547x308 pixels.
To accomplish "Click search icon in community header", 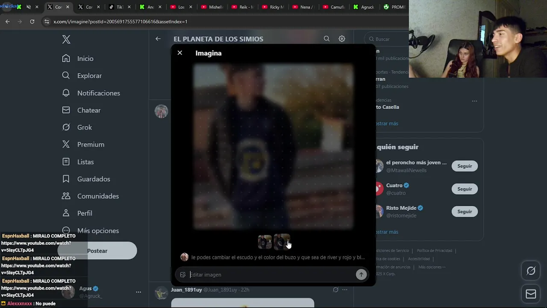I will 326,38.
